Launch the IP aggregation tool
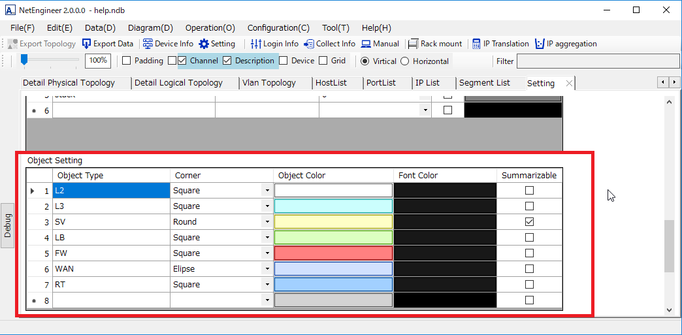 coord(540,44)
